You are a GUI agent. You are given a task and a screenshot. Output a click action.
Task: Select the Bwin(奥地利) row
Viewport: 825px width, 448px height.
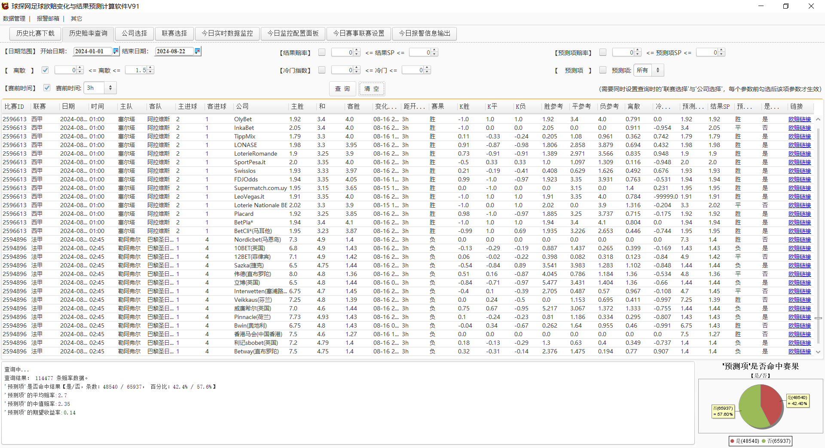point(408,325)
